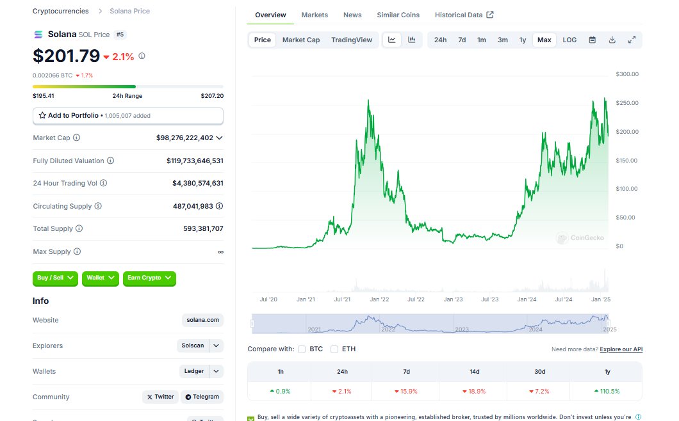Click Explore our API link
This screenshot has width=679, height=421.
point(621,349)
